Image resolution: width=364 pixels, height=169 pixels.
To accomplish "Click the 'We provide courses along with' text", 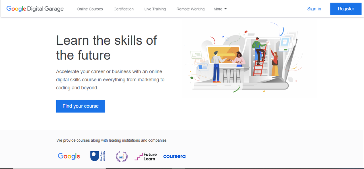I will pyautogui.click(x=111, y=140).
